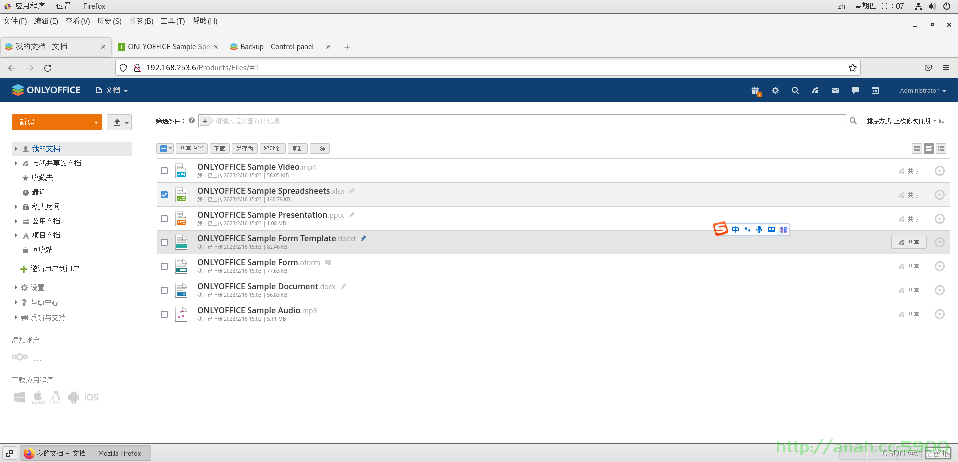Image resolution: width=958 pixels, height=462 pixels.
Task: Edit Sample Document with pencil icon
Action: pos(343,286)
